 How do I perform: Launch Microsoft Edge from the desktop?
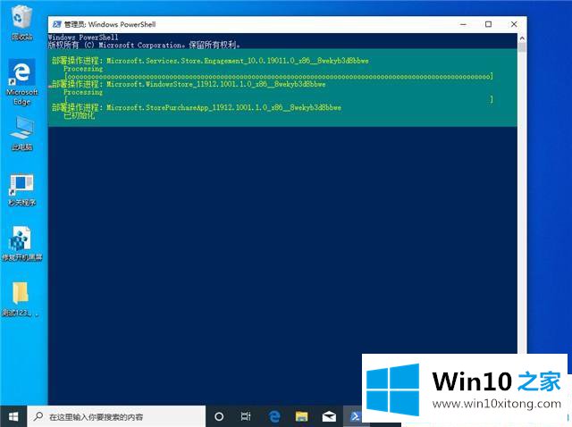[21, 81]
